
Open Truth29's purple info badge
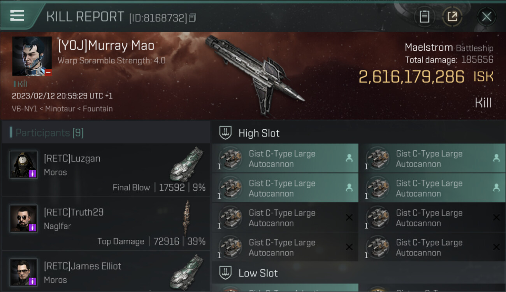pyautogui.click(x=33, y=227)
